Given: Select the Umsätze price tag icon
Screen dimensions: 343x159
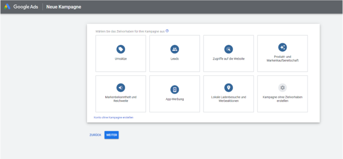Looking at the screenshot, I should [x=121, y=49].
